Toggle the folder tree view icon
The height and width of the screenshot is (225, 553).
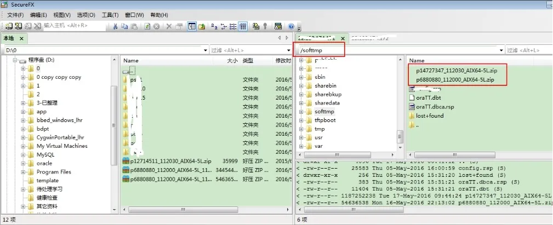(192, 26)
